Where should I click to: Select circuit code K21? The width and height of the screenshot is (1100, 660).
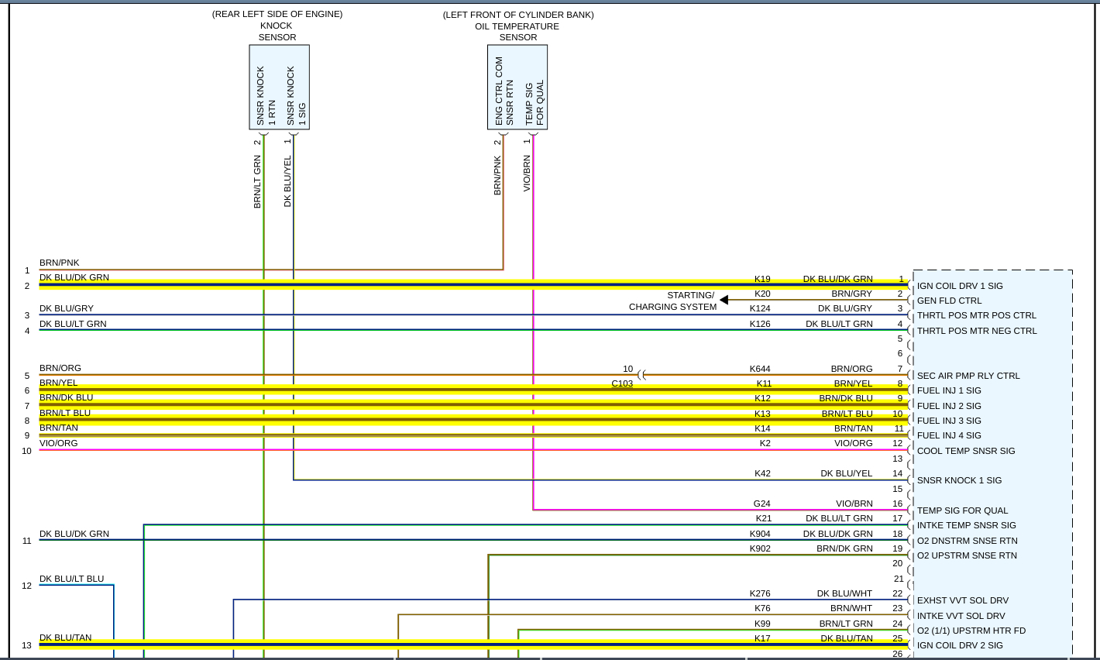[764, 518]
